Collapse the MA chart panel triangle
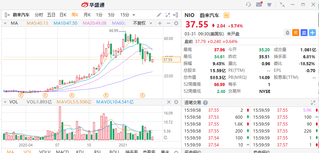319x153 pixels. (5, 23)
